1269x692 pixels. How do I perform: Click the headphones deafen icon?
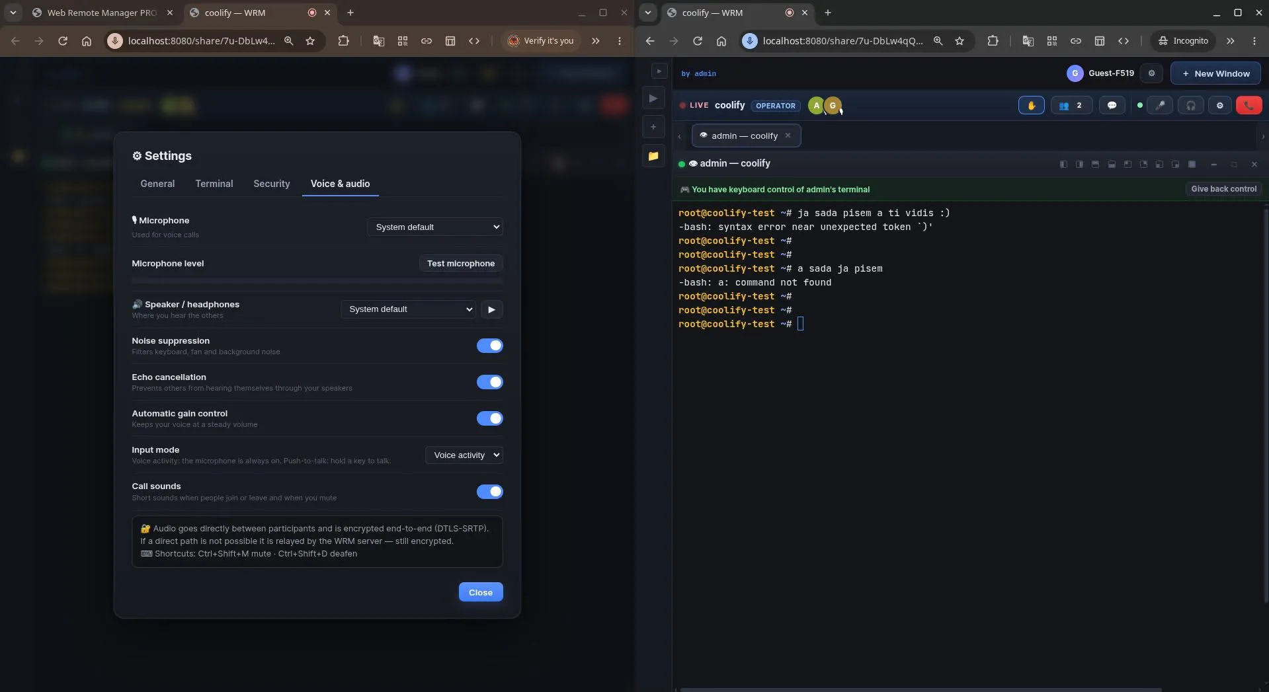pos(1190,105)
